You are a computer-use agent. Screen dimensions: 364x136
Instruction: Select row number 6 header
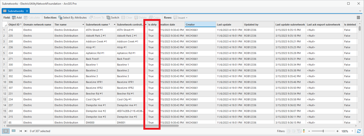4,59
